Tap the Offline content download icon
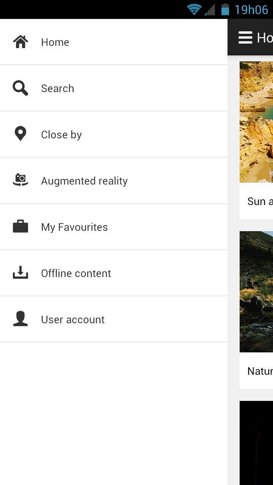273x485 pixels. pyautogui.click(x=20, y=273)
